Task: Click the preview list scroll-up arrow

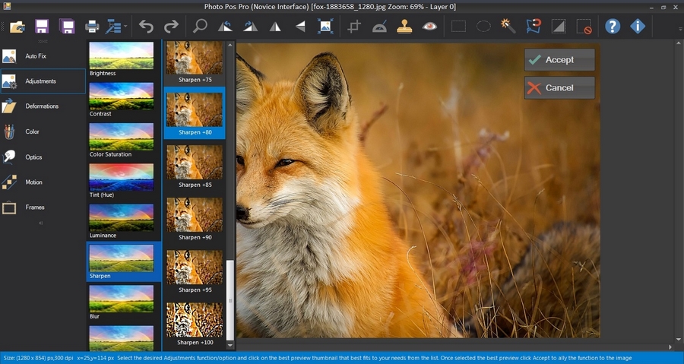Action: click(230, 45)
